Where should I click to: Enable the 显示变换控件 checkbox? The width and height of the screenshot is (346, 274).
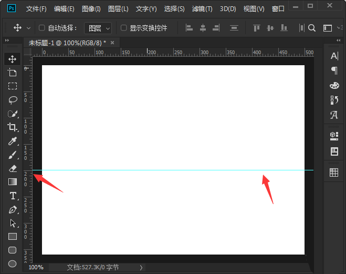click(x=123, y=28)
